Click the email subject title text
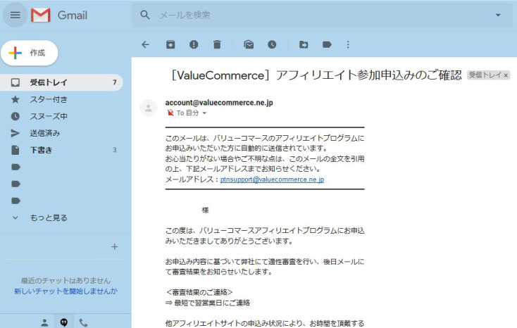This screenshot has height=328, width=517. 316,75
